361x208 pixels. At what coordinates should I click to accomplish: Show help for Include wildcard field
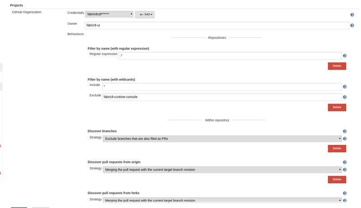[345, 86]
